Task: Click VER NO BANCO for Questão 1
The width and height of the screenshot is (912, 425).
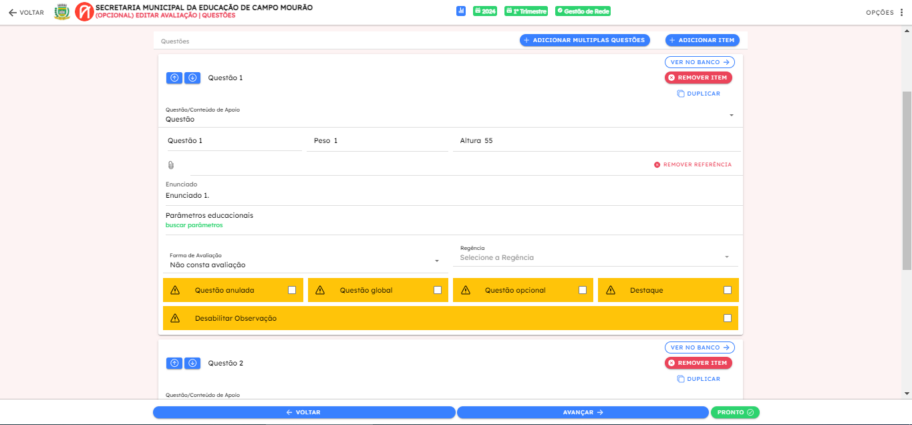Action: [700, 62]
